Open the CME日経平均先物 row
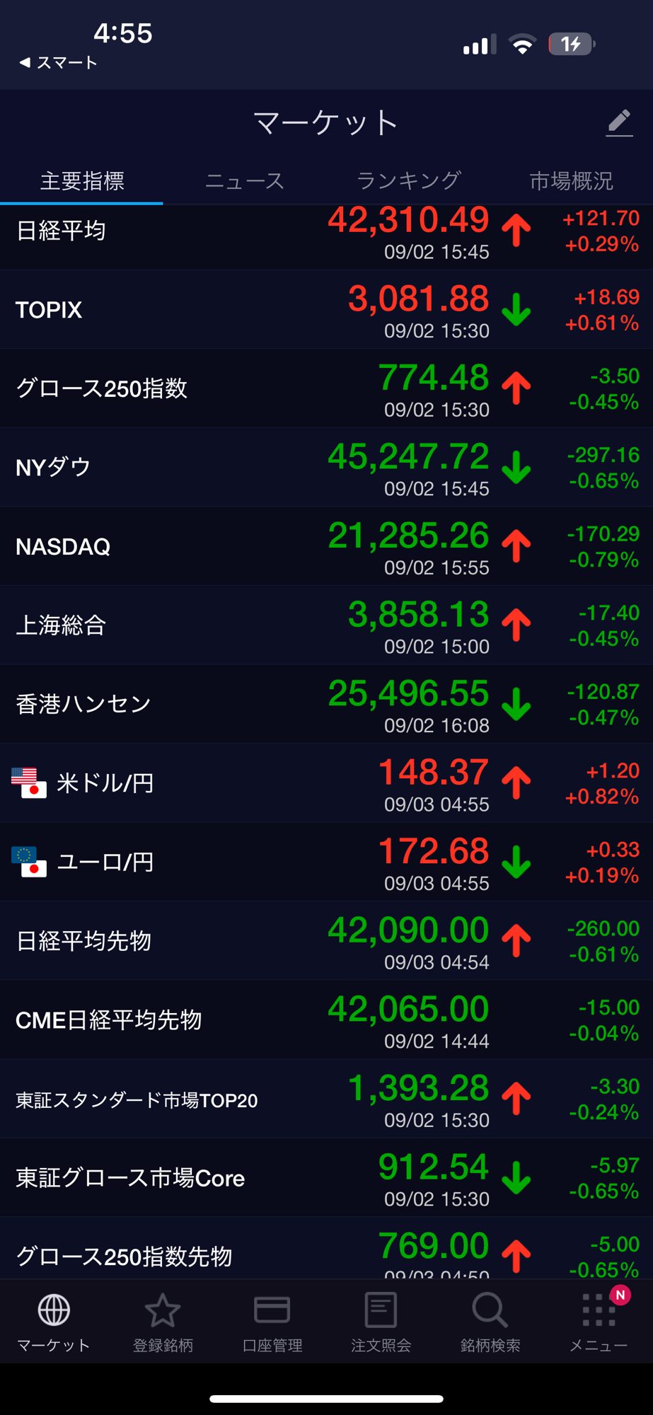 (326, 1020)
